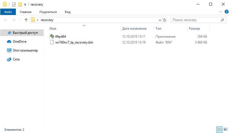This screenshot has height=133, width=230.
Task: Click the Properties icon in quick access toolbar
Action: [x=14, y=4]
